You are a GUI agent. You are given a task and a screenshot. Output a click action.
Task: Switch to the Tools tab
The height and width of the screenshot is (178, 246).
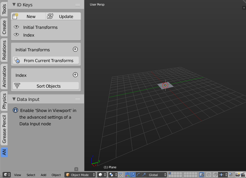(x=4, y=9)
